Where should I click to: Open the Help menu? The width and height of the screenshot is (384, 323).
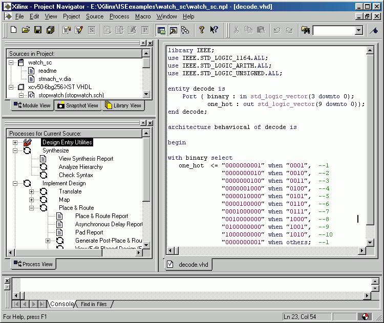(x=188, y=16)
